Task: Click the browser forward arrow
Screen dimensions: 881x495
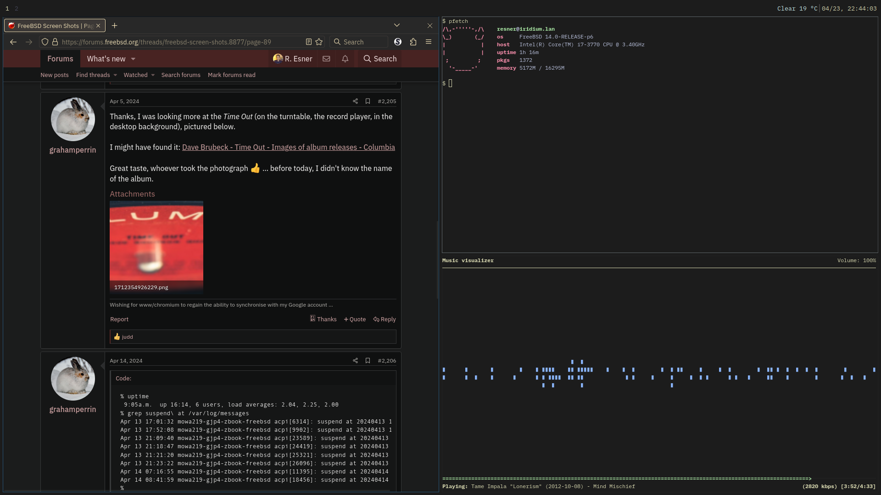Action: pos(29,42)
